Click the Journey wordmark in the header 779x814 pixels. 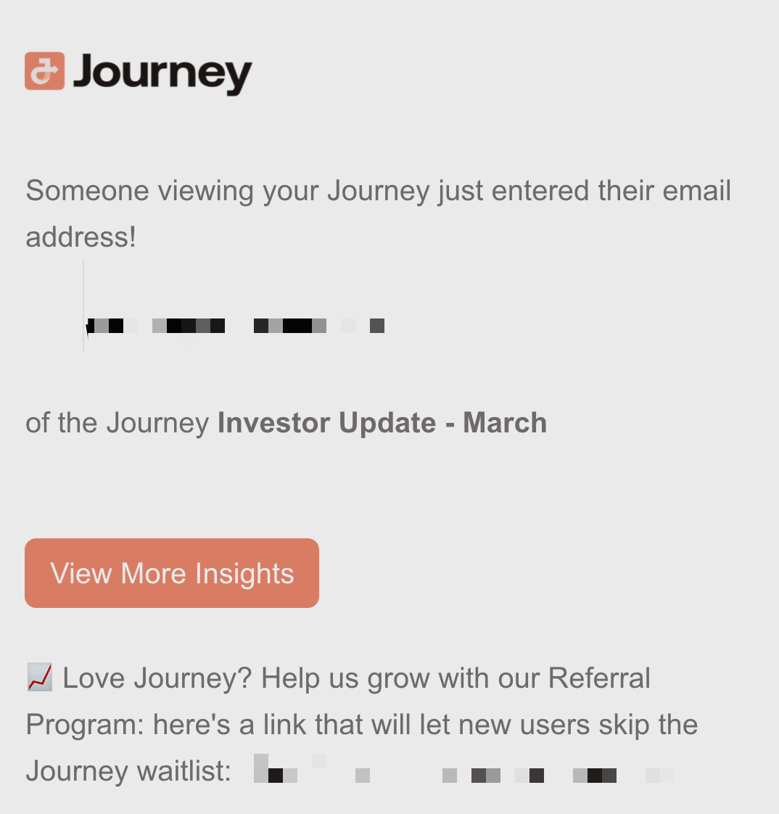pyautogui.click(x=162, y=73)
